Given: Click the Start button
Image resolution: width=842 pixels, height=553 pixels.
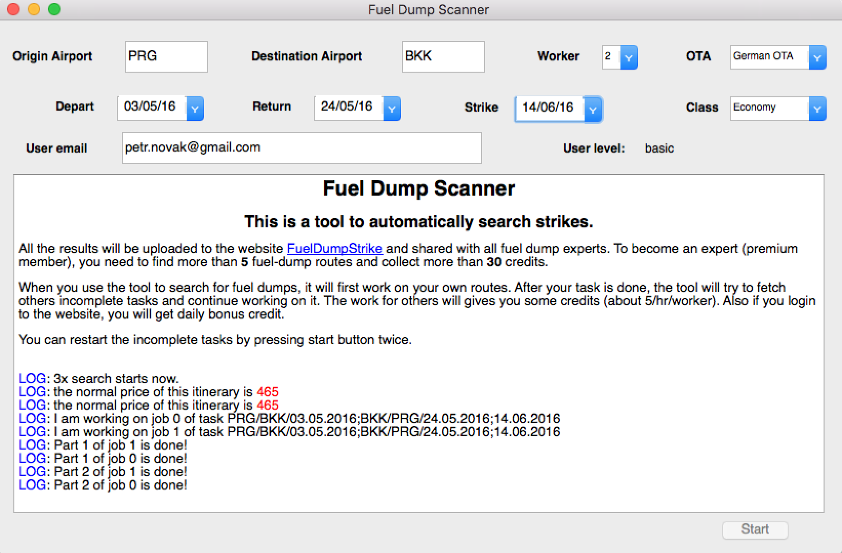Looking at the screenshot, I should tap(755, 529).
